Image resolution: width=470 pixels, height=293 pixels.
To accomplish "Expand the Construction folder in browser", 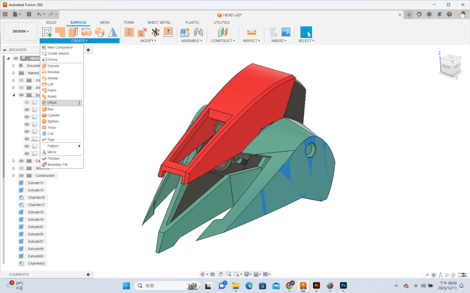I will tap(14, 175).
